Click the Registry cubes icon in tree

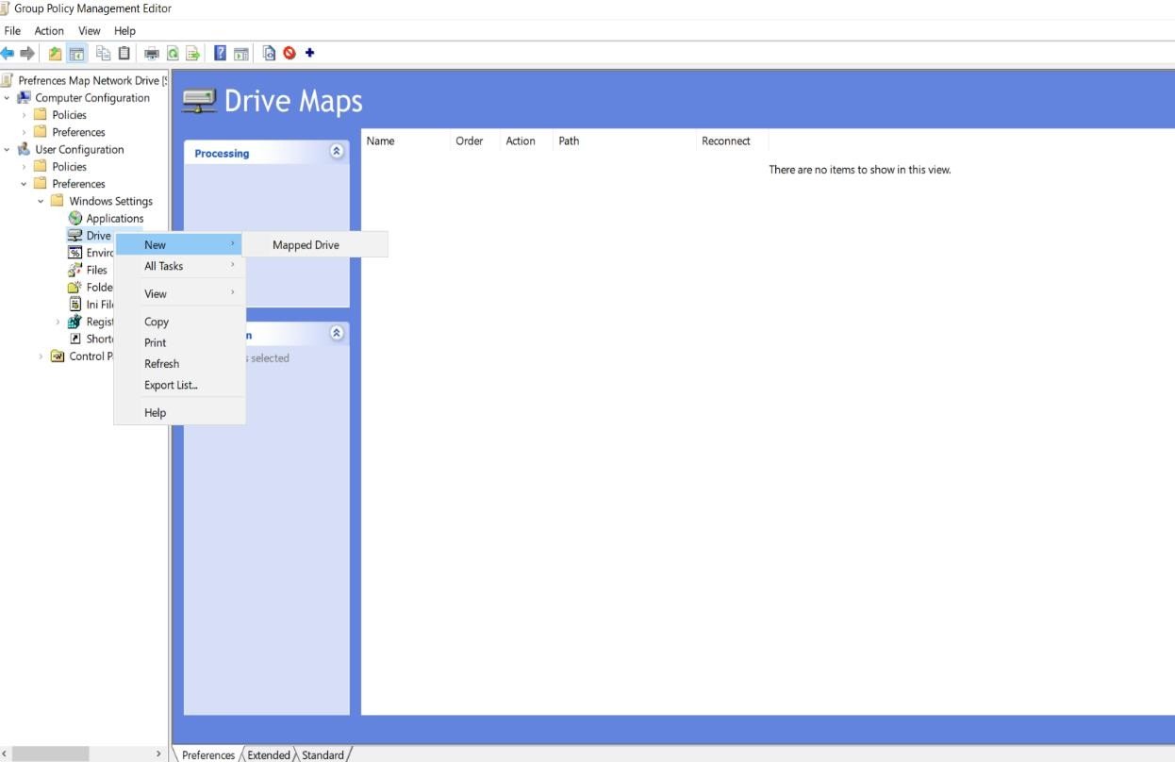(75, 322)
